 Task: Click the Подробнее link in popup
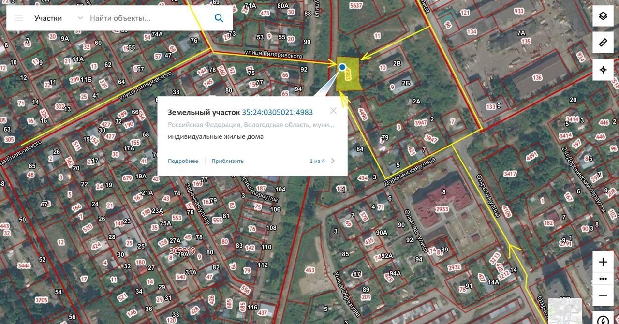[183, 161]
